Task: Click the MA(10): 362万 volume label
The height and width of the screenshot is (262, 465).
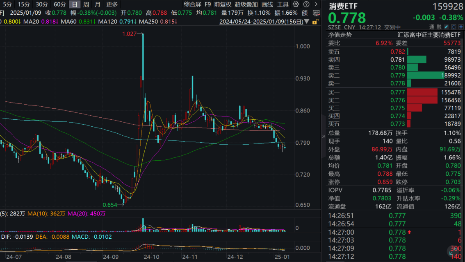Action: pyautogui.click(x=46, y=213)
